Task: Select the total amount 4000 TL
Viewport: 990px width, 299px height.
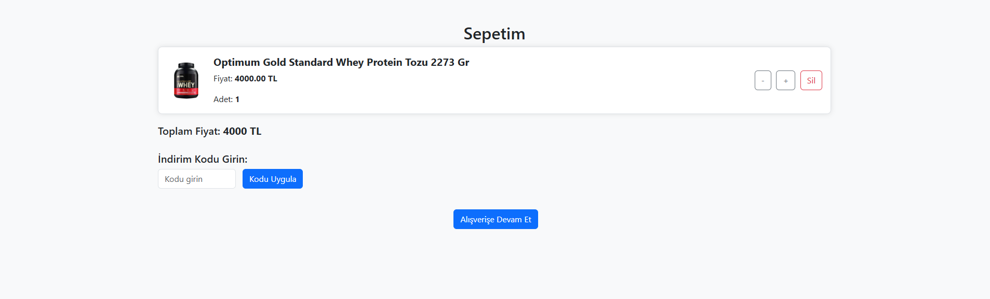Action: tap(242, 131)
